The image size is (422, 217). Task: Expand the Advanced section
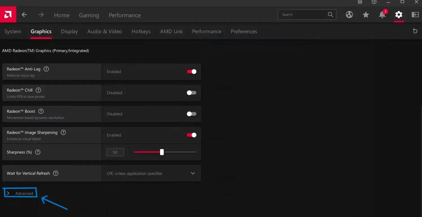[20, 193]
